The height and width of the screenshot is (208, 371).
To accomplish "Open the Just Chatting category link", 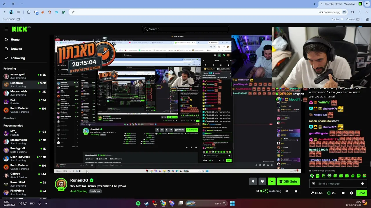I will (79, 191).
